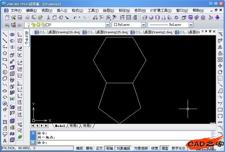
Task: Click the Print icon
Action: point(28,17)
